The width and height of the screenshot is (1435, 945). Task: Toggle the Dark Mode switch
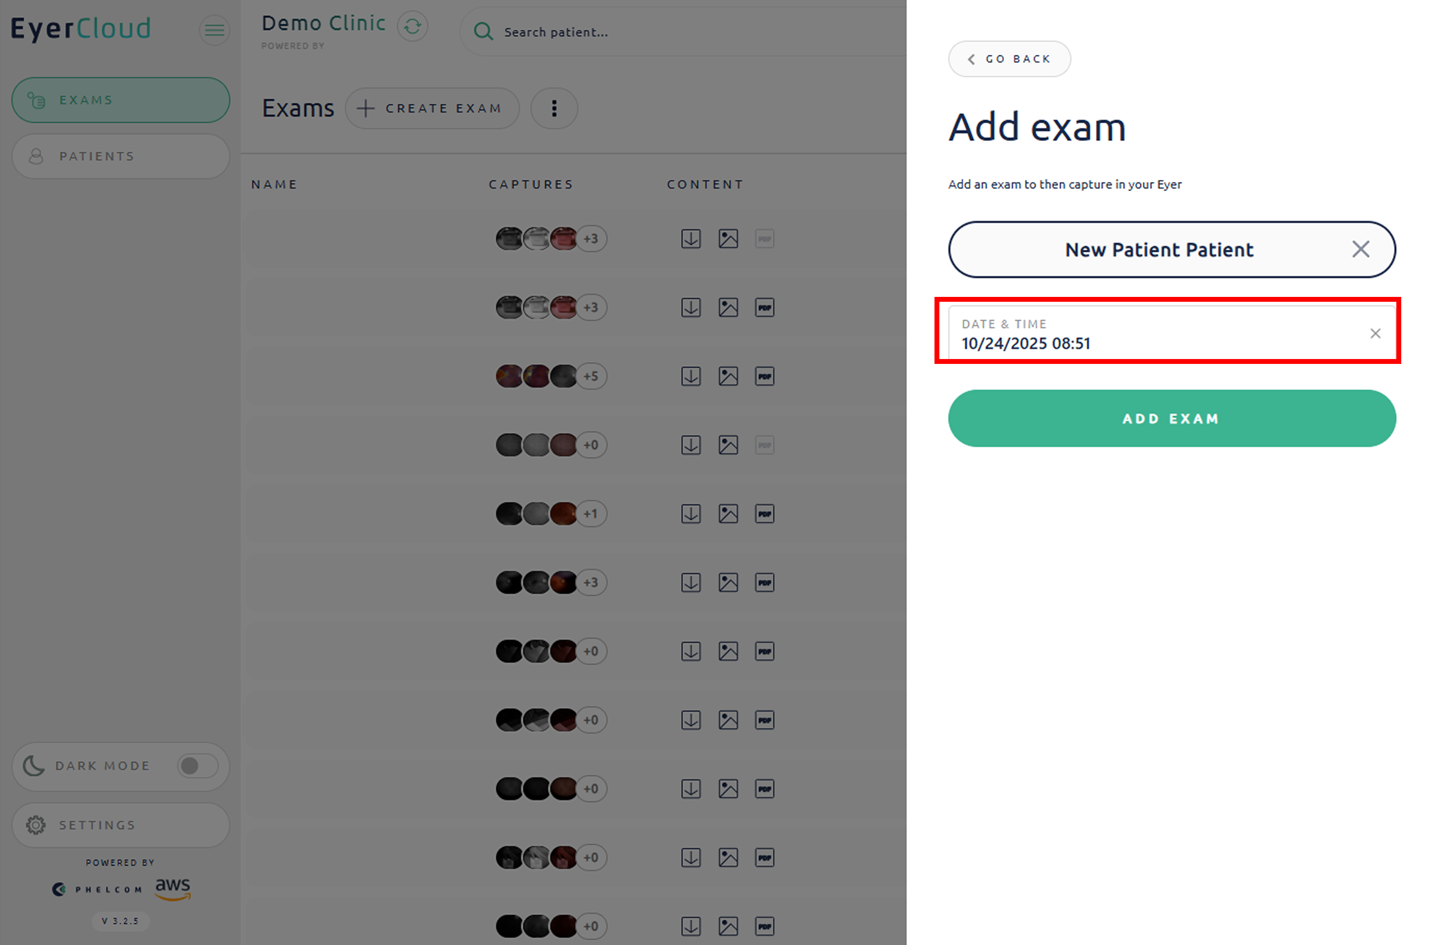coord(197,766)
